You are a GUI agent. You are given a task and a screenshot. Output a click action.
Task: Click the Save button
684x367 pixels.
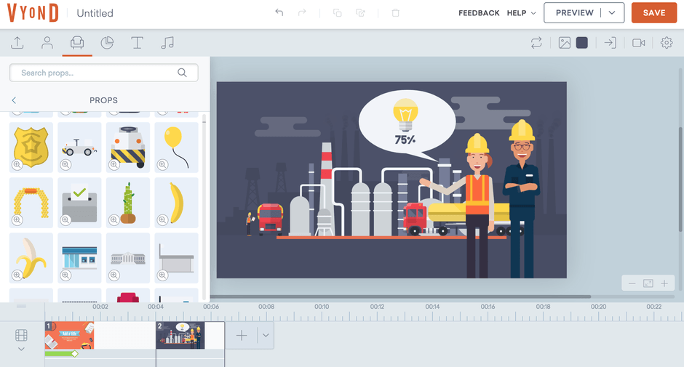point(653,13)
